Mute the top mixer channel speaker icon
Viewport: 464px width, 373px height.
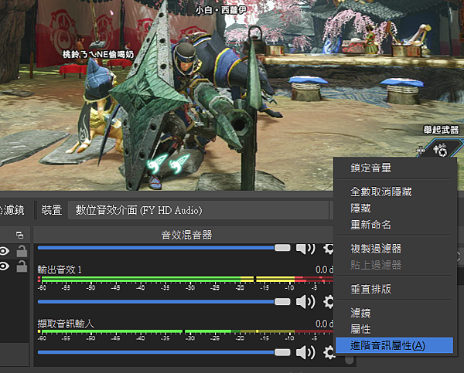pyautogui.click(x=305, y=249)
